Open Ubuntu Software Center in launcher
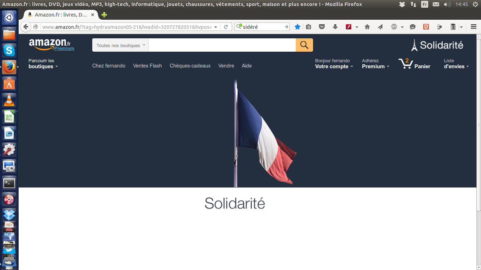The width and height of the screenshot is (481, 270). (9, 84)
